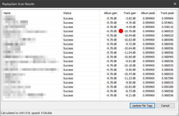Select the track gain value -11.04 dB
Screen dimensions: 179x116
pos(130,53)
